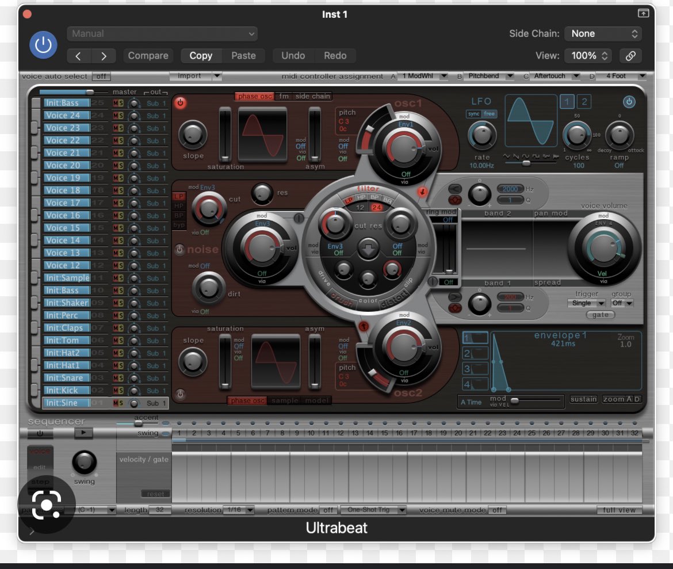Solo the Init:Snare voice
This screenshot has width=673, height=569.
tap(121, 378)
